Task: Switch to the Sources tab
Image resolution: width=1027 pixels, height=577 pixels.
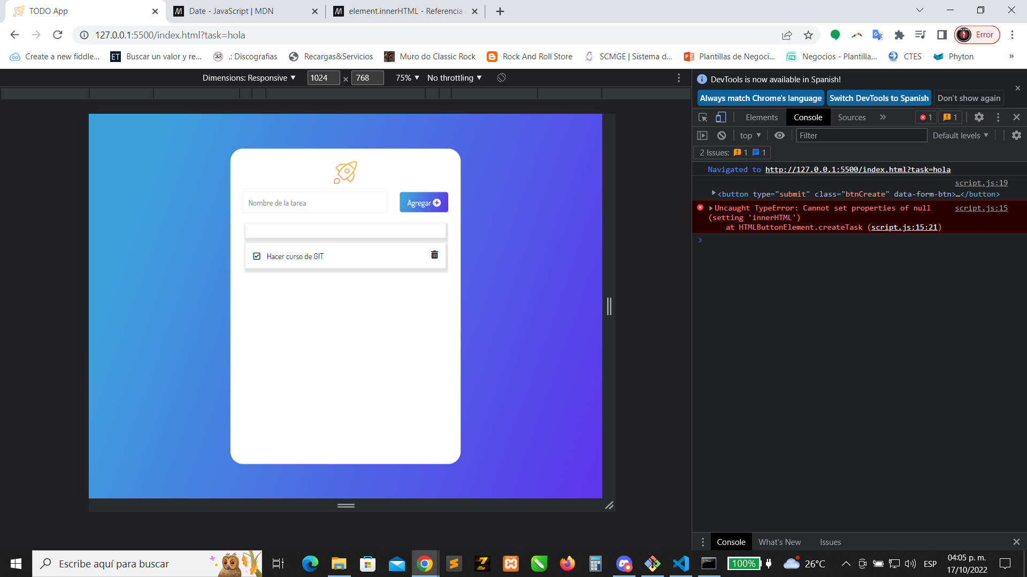Action: (852, 118)
